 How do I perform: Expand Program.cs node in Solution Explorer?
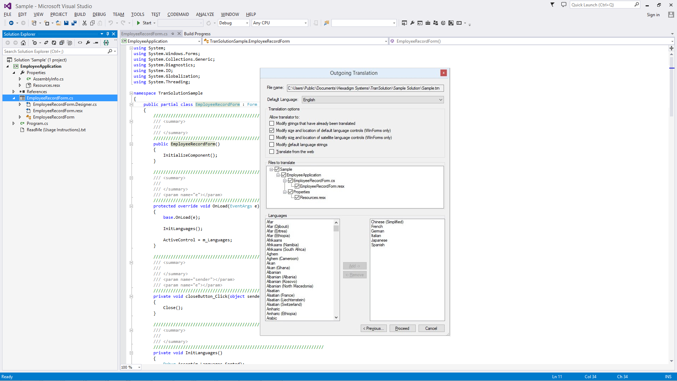tap(14, 123)
